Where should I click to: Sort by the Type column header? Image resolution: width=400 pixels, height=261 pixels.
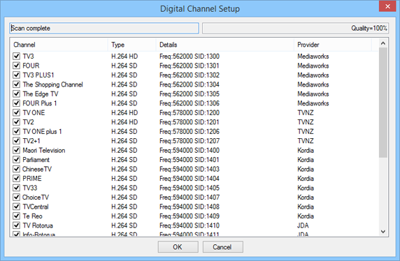132,45
